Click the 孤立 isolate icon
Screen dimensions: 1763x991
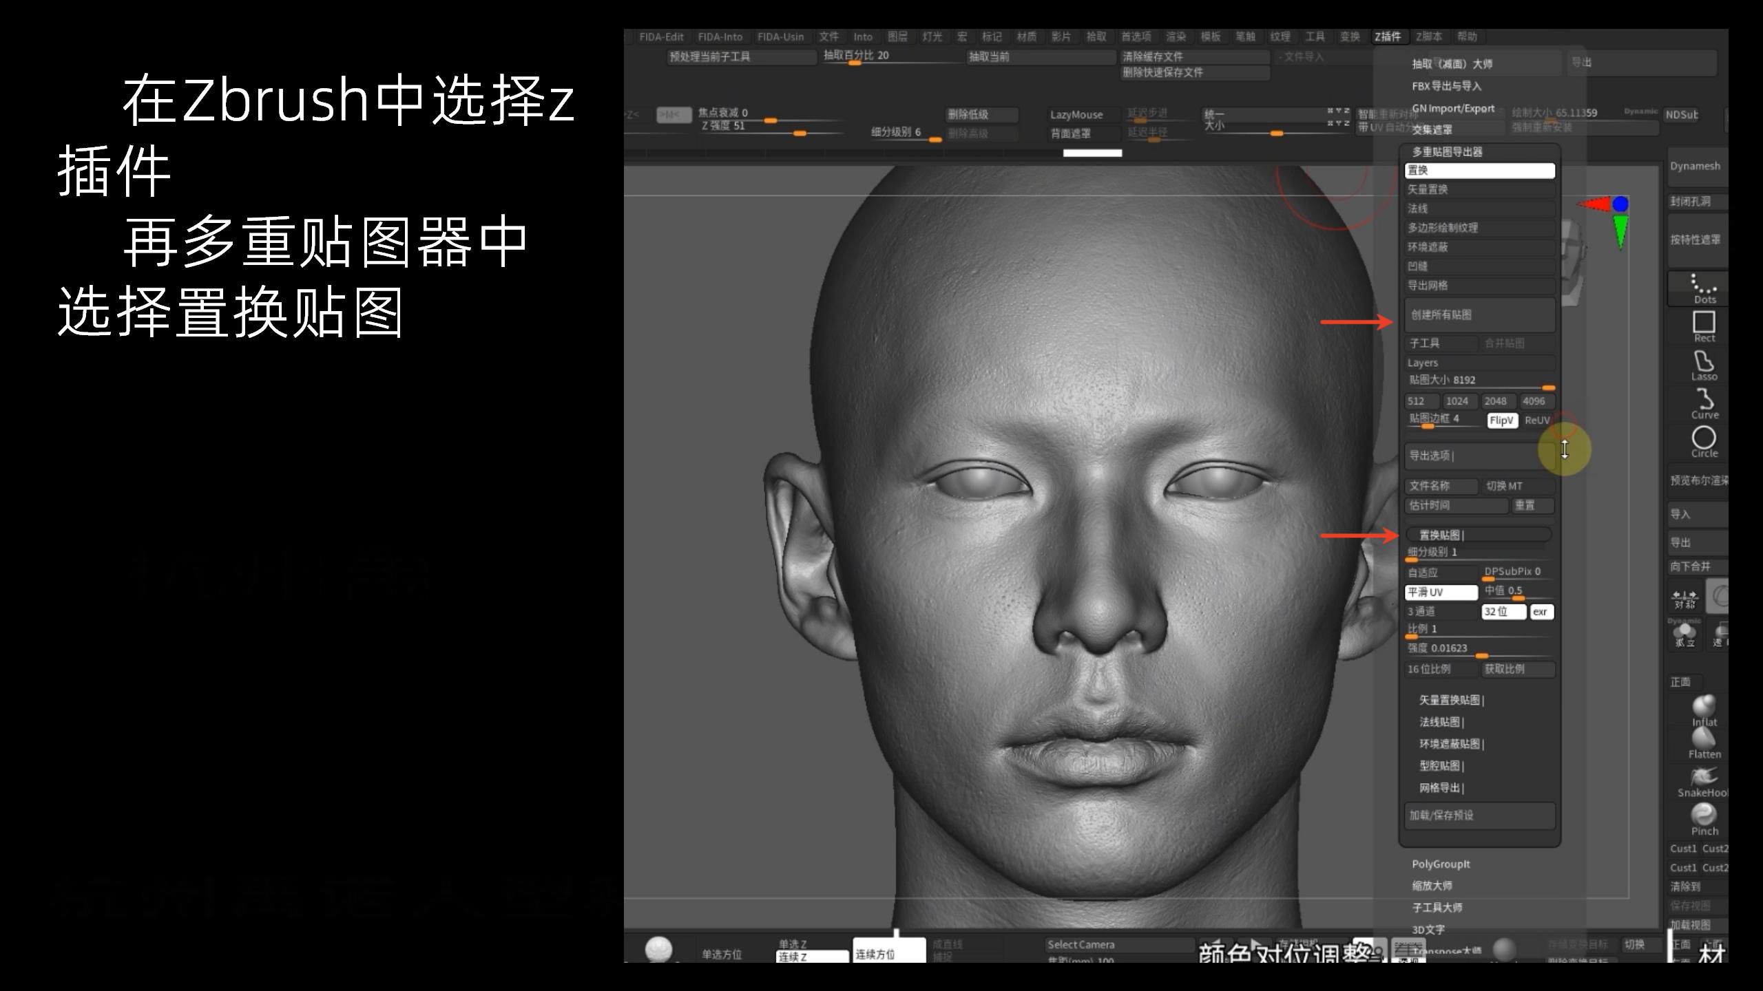coord(1684,635)
